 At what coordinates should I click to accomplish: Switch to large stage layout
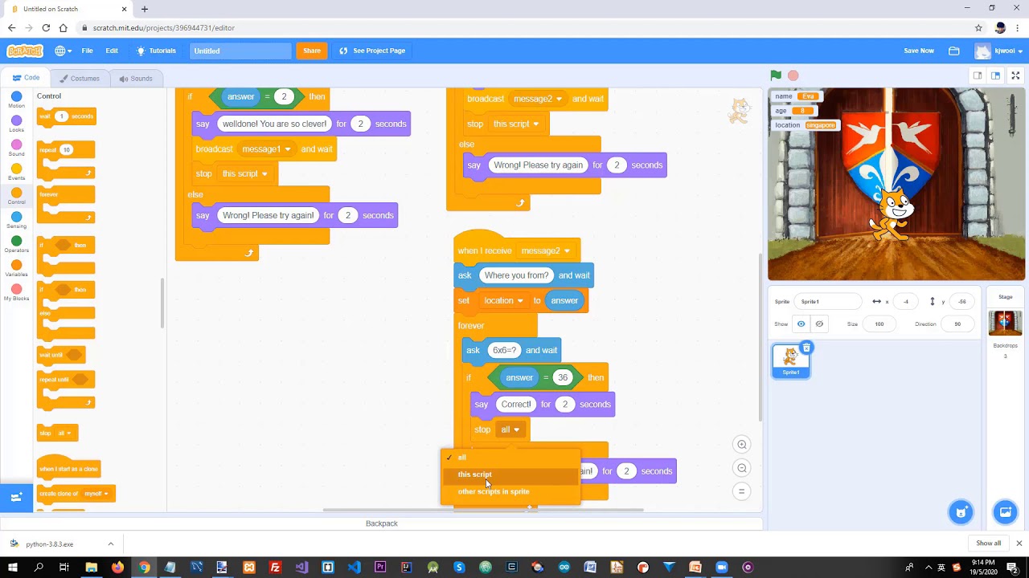coord(995,75)
